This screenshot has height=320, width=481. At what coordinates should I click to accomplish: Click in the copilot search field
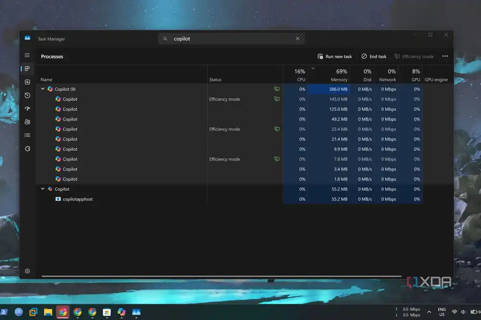[x=231, y=39]
